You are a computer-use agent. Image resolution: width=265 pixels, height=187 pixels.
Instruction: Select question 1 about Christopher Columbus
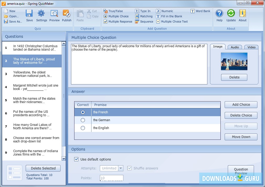click(32, 48)
